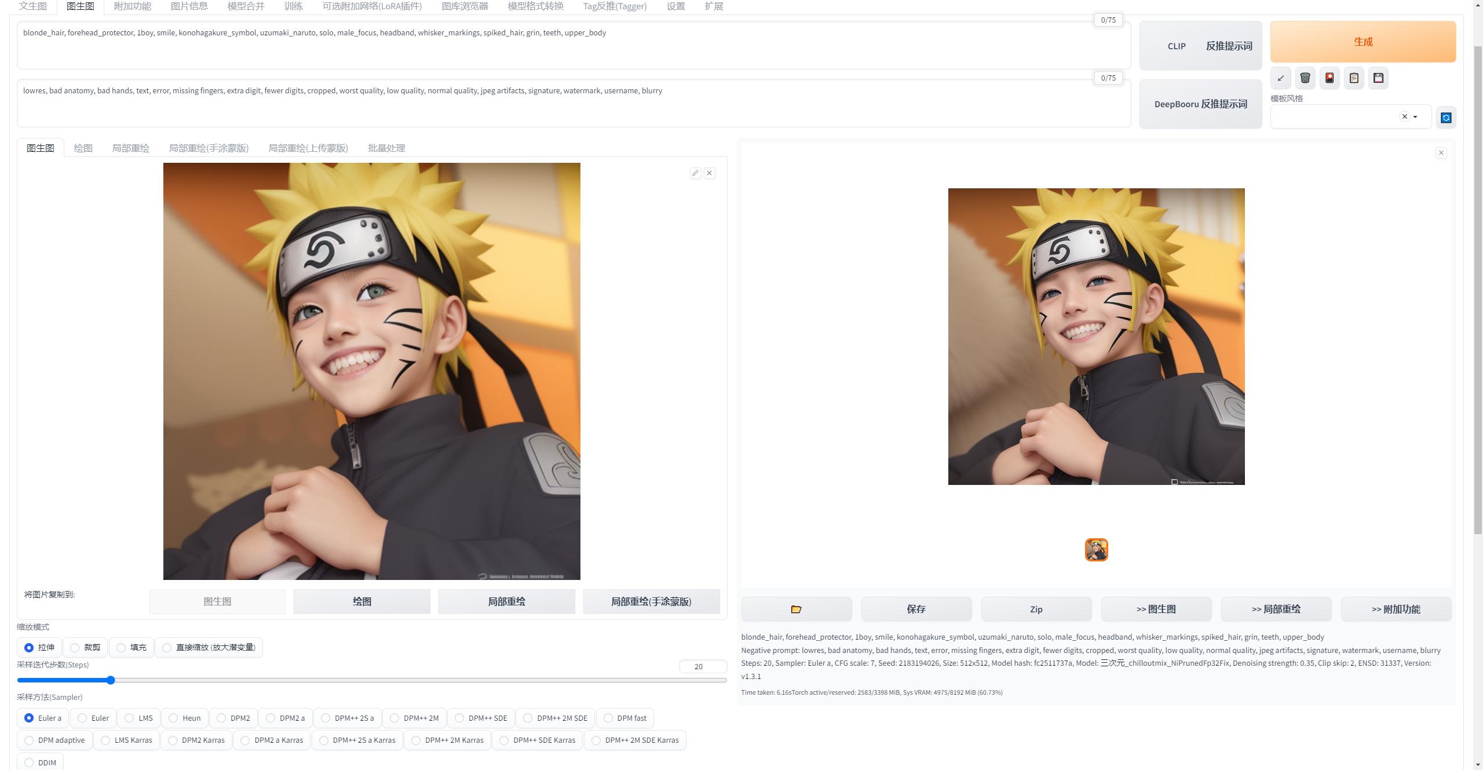Open the Tag反推(Tagger) tab

coord(614,6)
